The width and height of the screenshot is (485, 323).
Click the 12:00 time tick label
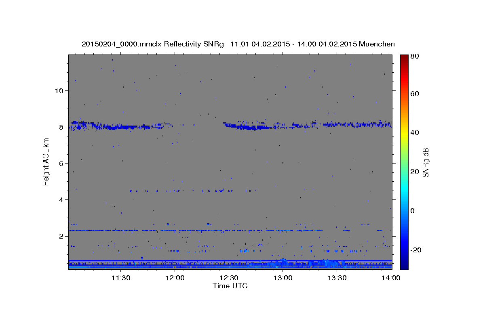[x=175, y=278]
